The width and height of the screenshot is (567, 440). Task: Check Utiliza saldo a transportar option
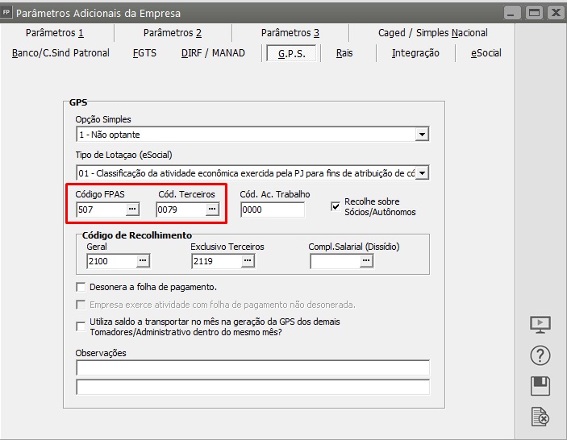click(81, 326)
